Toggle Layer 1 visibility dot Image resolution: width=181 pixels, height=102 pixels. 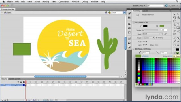(x=18, y=85)
